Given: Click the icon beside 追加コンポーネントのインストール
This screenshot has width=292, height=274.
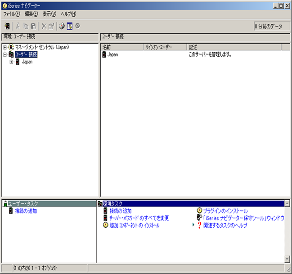Looking at the screenshot, I should (x=105, y=225).
